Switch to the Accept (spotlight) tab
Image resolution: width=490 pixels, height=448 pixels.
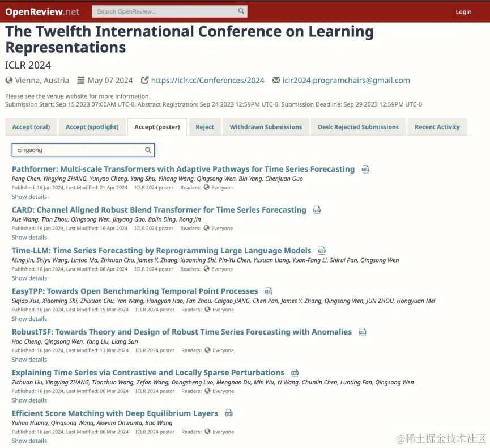click(x=92, y=127)
